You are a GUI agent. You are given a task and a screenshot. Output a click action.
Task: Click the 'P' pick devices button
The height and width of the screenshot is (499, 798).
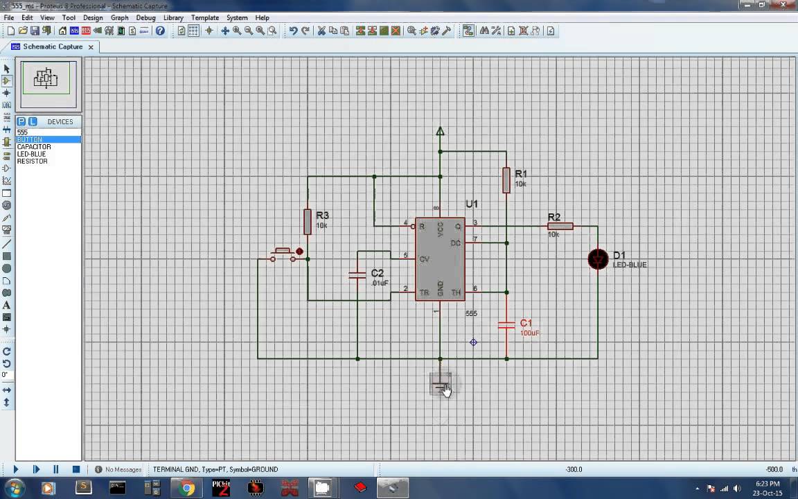21,122
